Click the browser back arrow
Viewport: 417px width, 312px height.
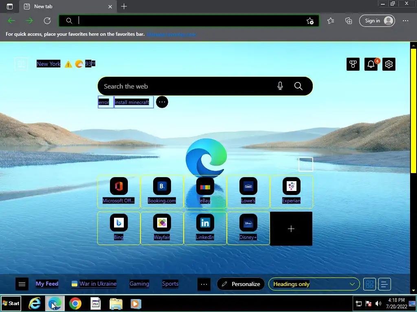click(x=11, y=21)
